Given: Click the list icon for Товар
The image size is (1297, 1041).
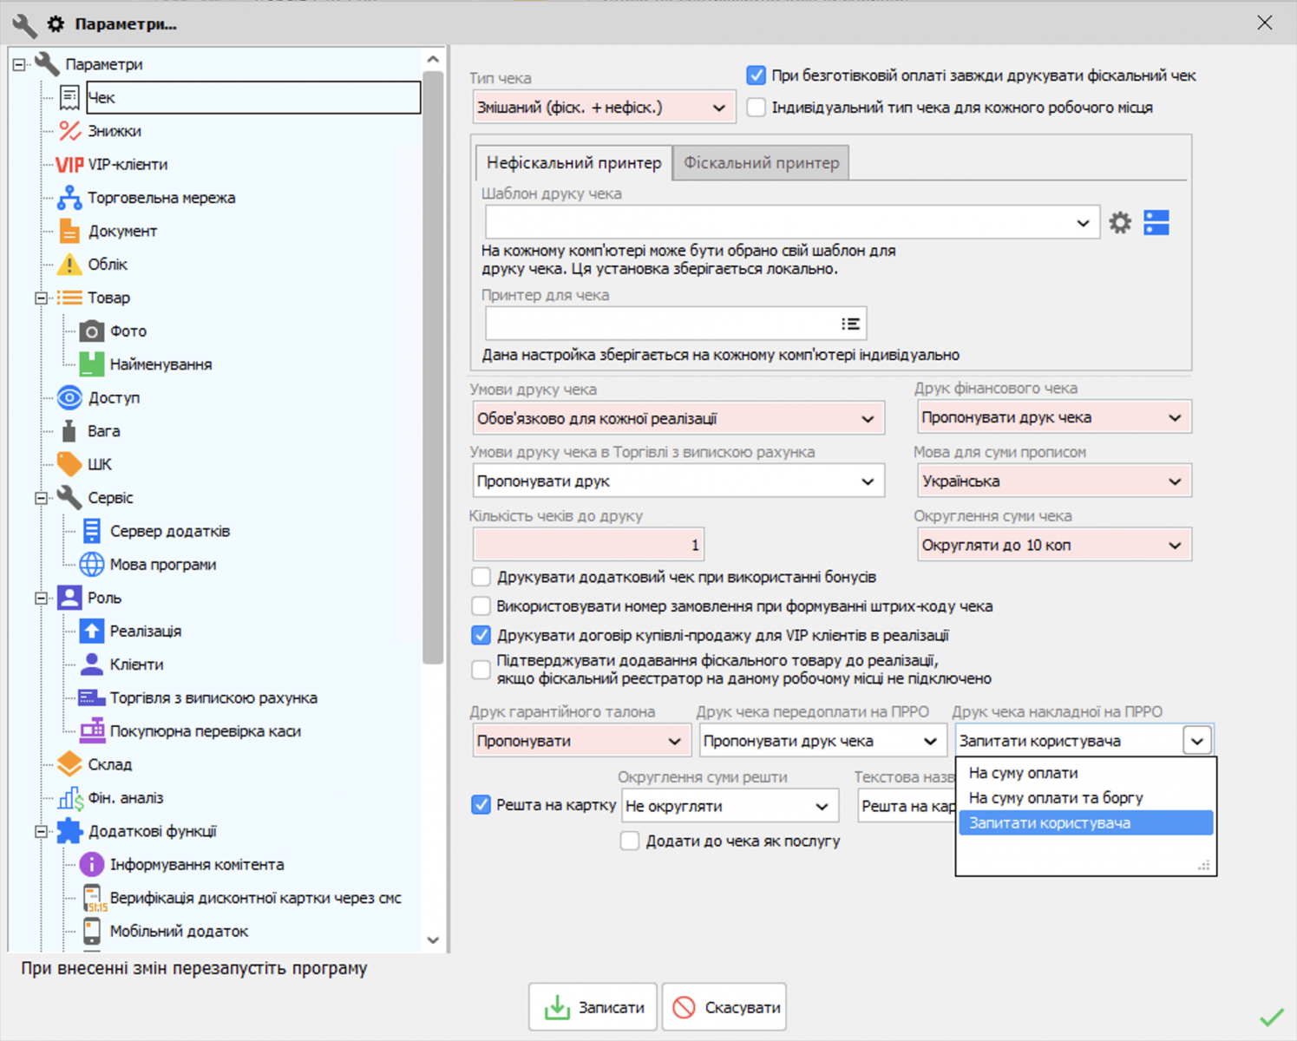Looking at the screenshot, I should (69, 298).
